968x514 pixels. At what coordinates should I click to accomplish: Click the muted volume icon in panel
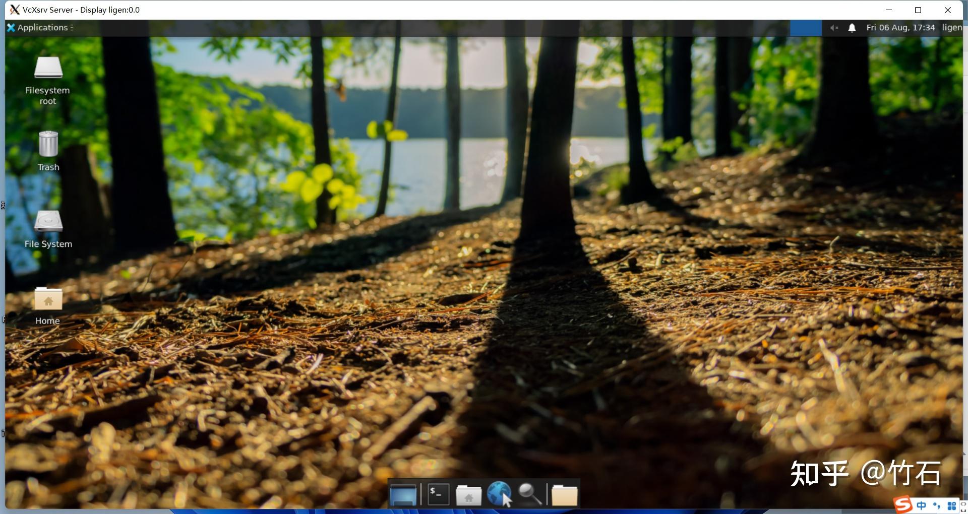(x=834, y=28)
